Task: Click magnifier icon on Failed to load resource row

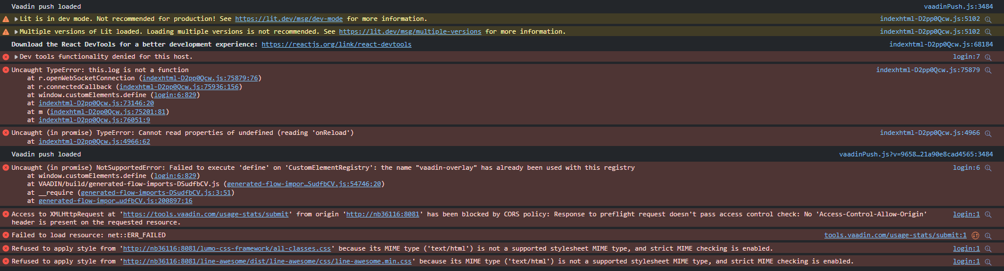Action: pos(988,236)
